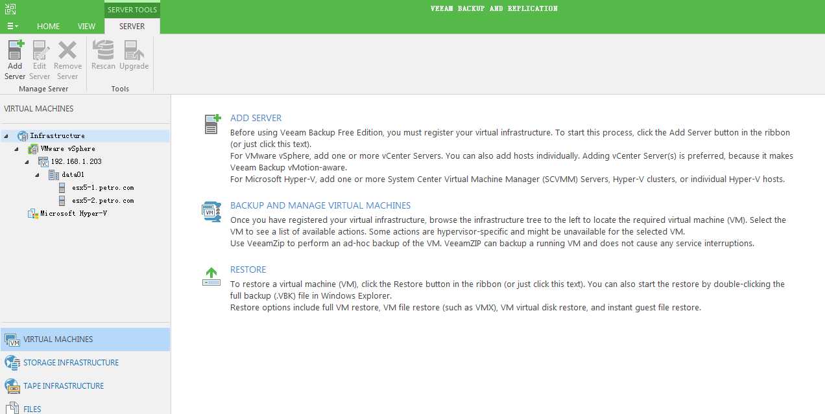Select host esx5-2.petro.com
This screenshot has height=414, width=825.
pyautogui.click(x=102, y=201)
